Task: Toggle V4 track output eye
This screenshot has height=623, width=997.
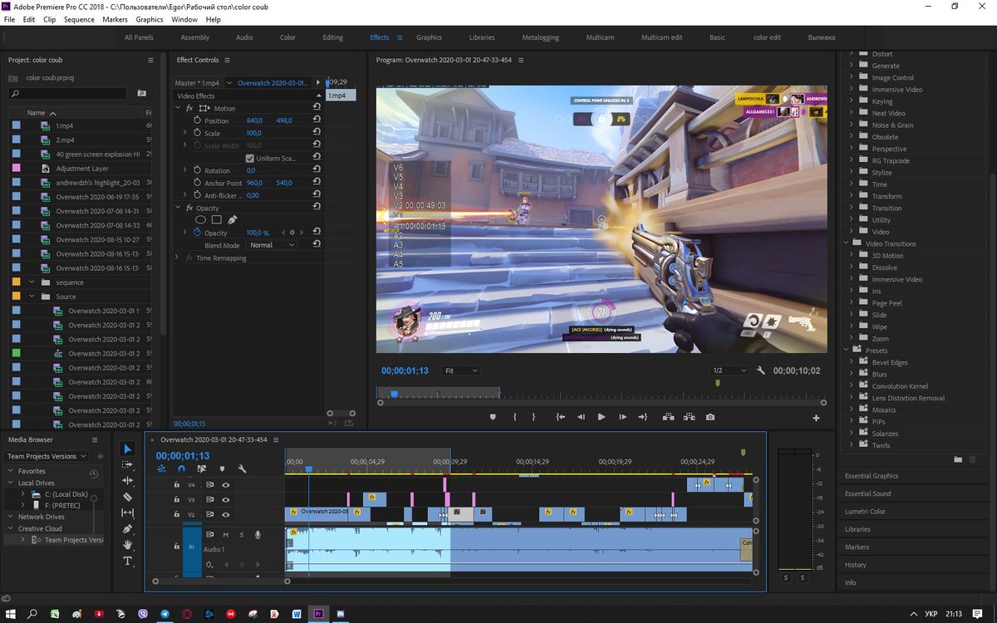Action: coord(225,484)
